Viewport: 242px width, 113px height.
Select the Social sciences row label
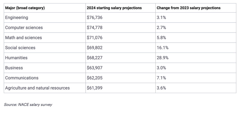[20, 48]
